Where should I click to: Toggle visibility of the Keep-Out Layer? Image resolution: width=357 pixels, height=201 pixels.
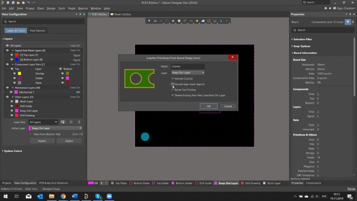pyautogui.click(x=12, y=111)
